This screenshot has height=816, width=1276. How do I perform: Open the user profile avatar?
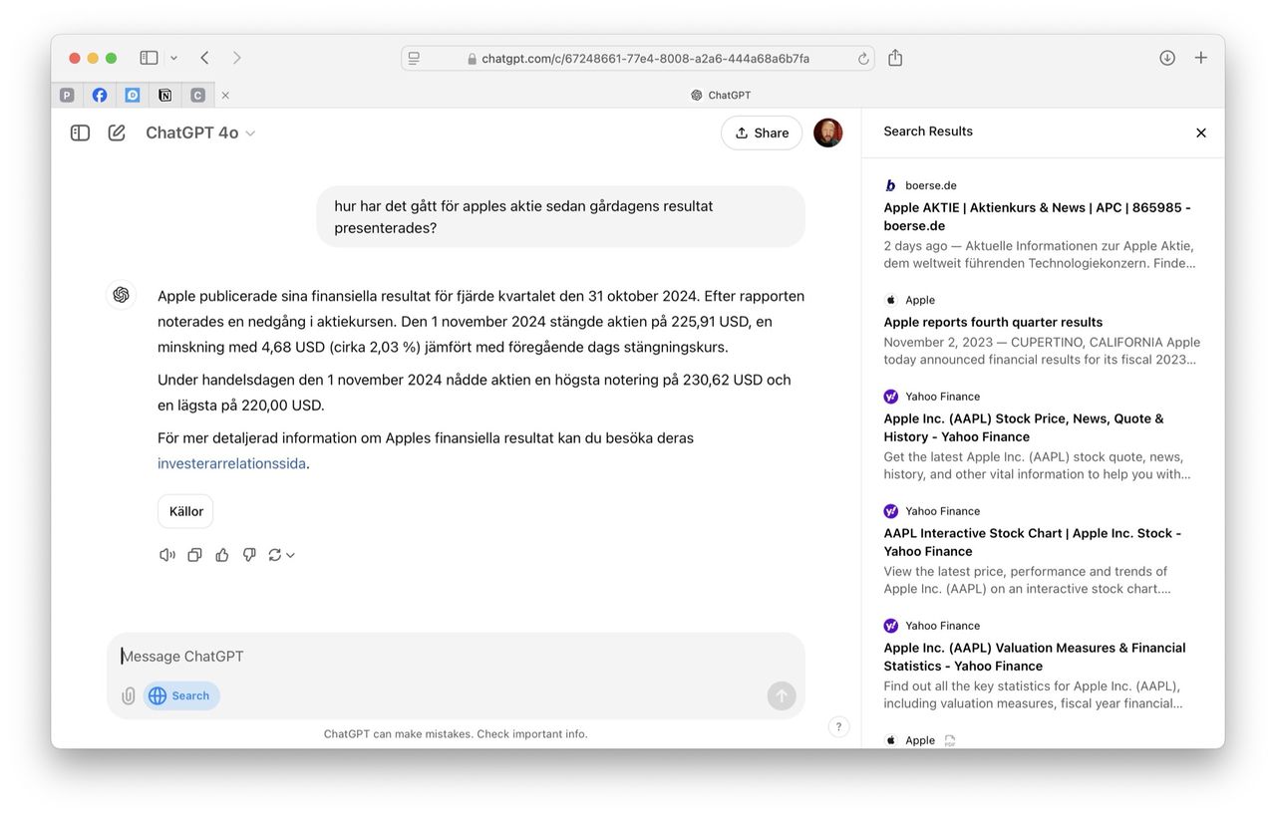(x=827, y=133)
